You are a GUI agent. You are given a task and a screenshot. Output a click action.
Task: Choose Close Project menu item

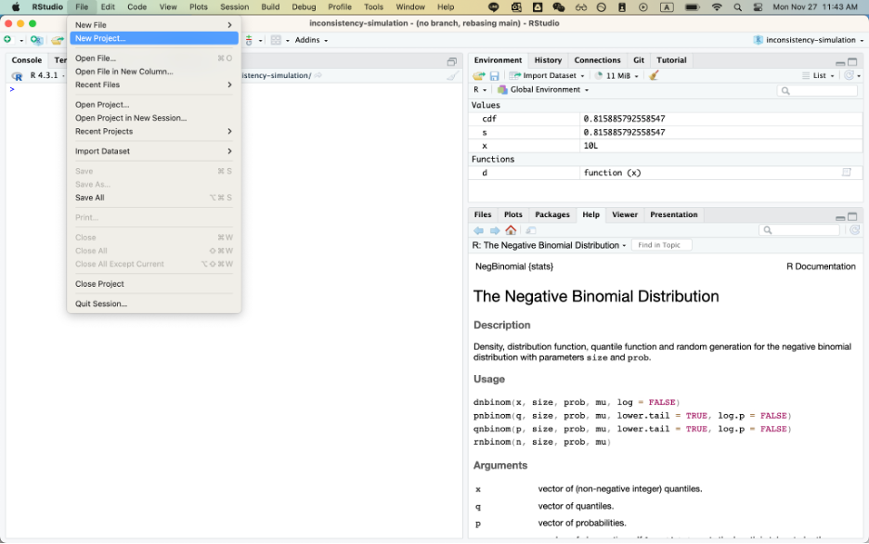153,284
